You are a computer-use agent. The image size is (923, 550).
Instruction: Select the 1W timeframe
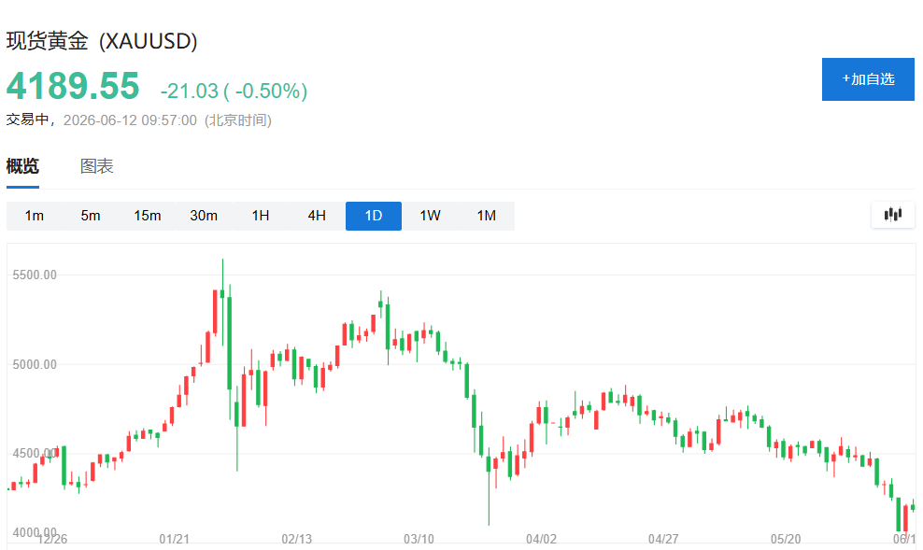click(430, 216)
